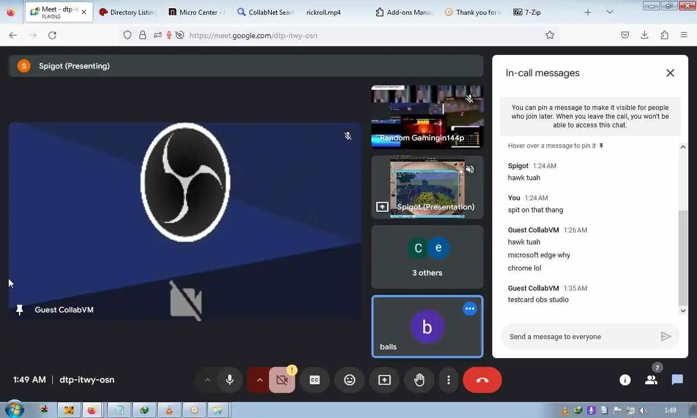Open the Firefox downloads panel

[645, 35]
